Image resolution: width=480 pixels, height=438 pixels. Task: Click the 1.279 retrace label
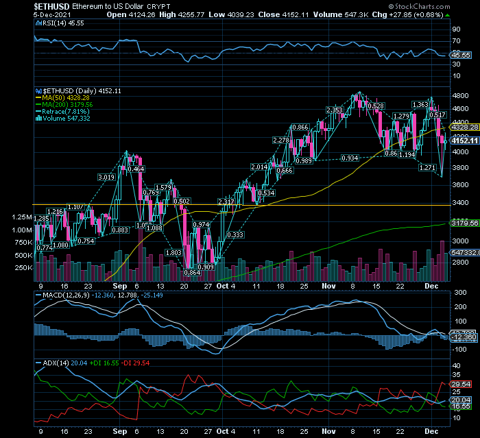[401, 117]
